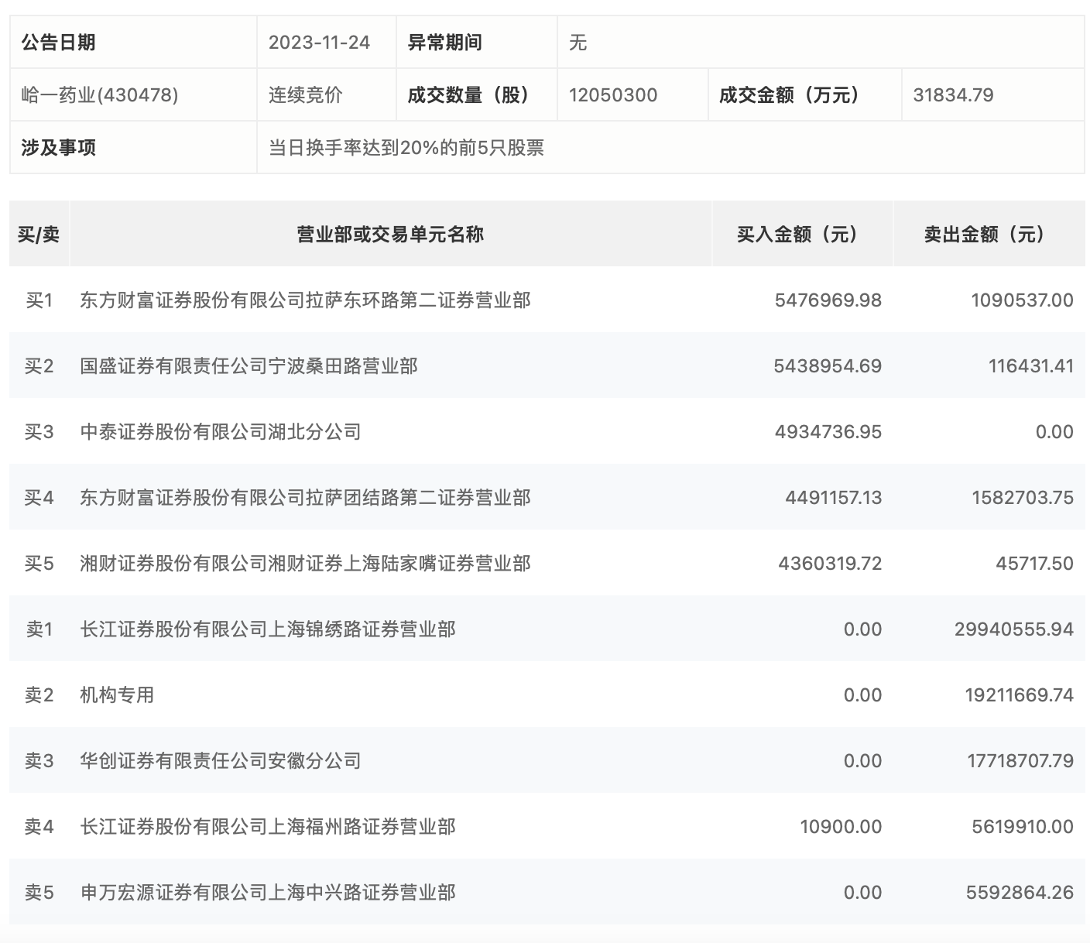Click the 营业部或交易单元名称 column header

click(x=390, y=235)
